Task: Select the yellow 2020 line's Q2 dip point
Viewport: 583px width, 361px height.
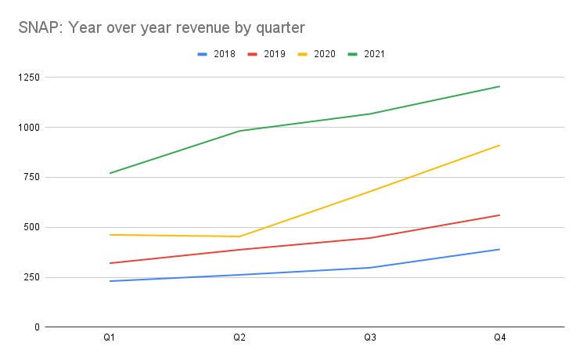Action: click(239, 236)
